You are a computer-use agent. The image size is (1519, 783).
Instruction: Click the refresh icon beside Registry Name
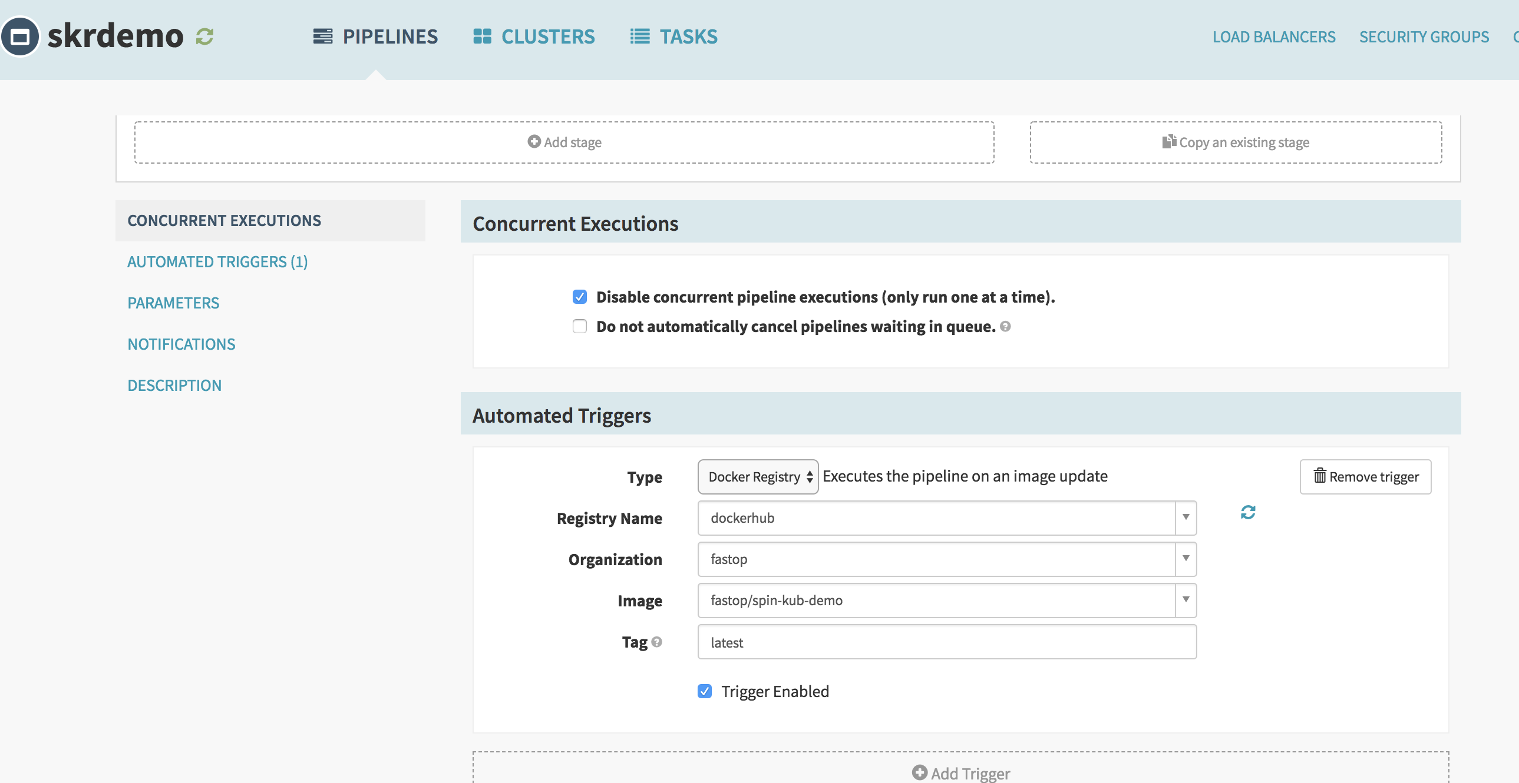(1248, 512)
